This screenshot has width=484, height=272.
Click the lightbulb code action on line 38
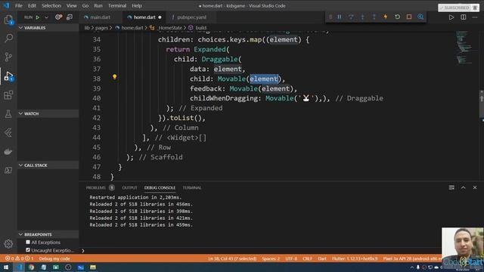coord(114,77)
